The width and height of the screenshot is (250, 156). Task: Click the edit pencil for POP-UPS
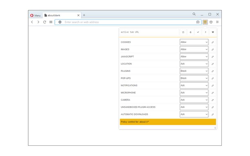[x=213, y=78]
